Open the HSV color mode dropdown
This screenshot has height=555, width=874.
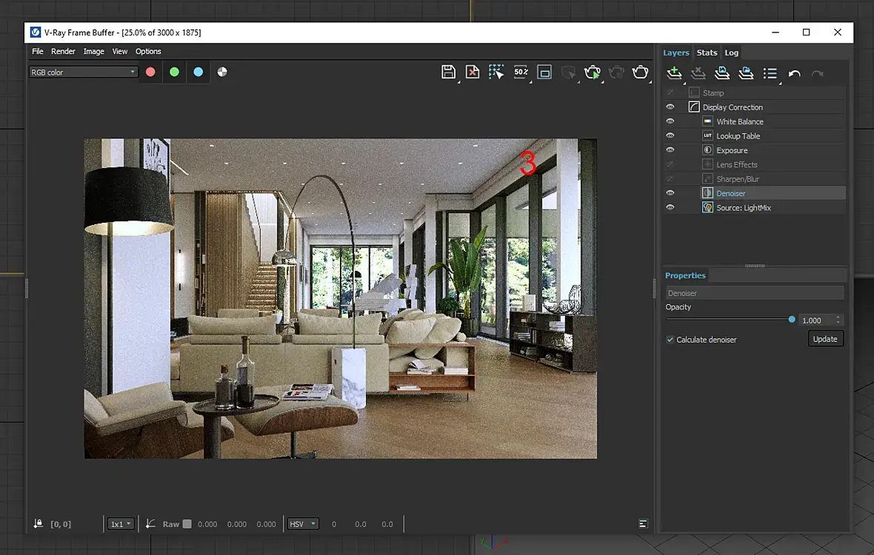[303, 524]
